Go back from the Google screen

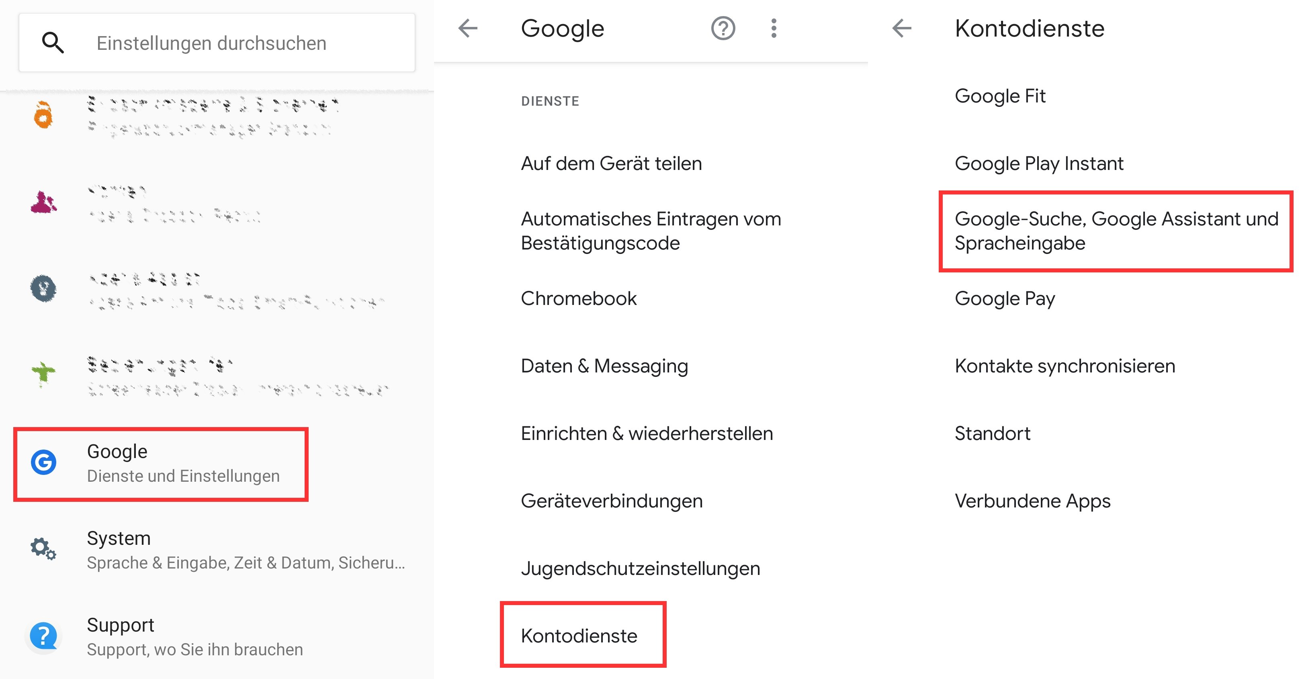coord(467,28)
